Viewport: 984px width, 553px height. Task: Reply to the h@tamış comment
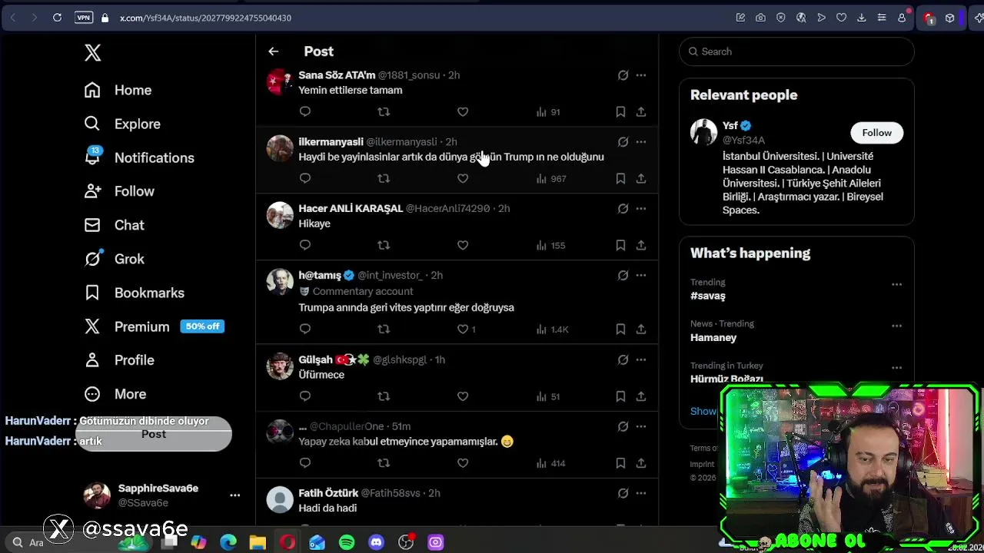pyautogui.click(x=305, y=329)
